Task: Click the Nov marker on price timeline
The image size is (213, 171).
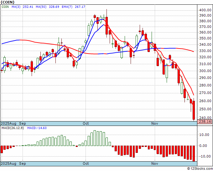Action: pos(155,123)
